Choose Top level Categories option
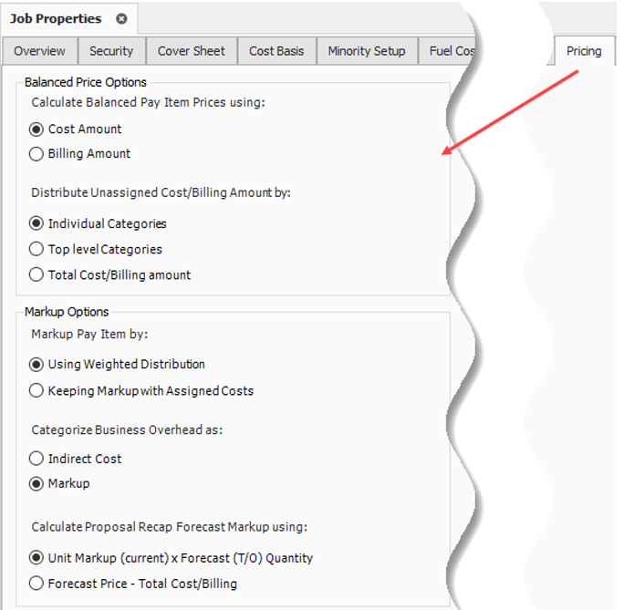This screenshot has width=624, height=610. click(36, 249)
